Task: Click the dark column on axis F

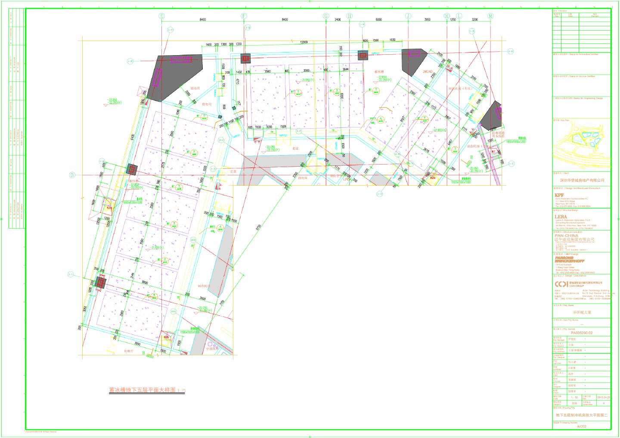Action: point(245,58)
